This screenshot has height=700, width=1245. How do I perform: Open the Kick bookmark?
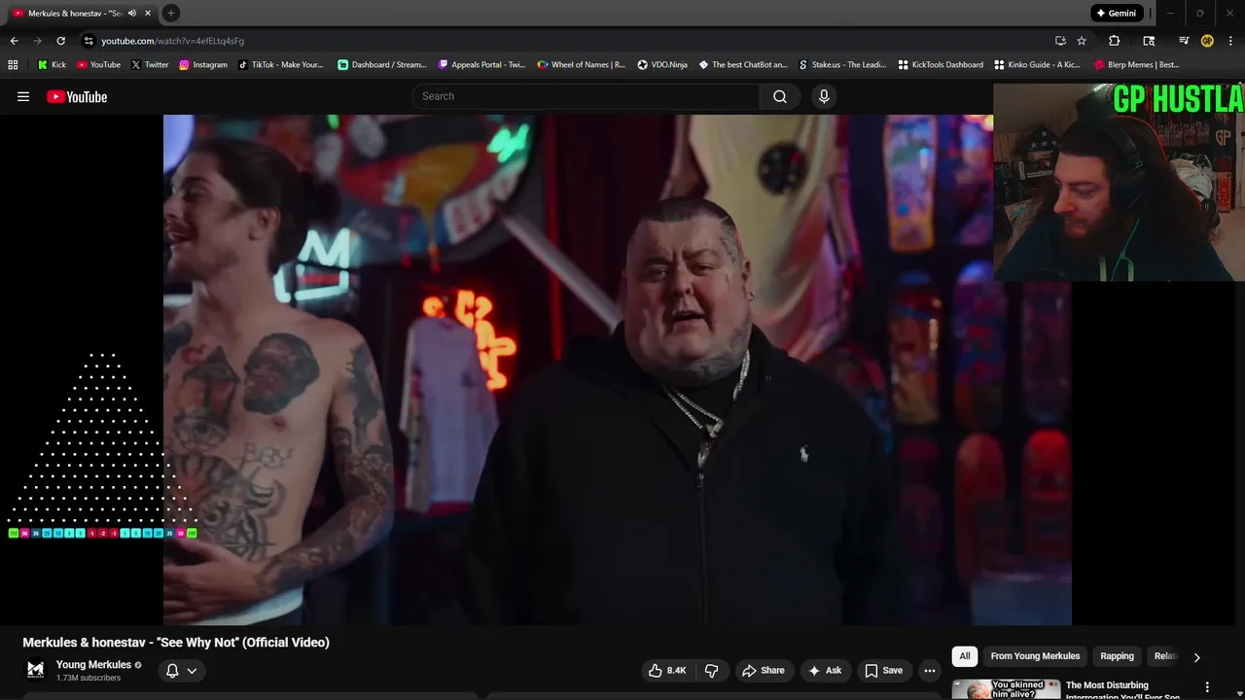pyautogui.click(x=52, y=64)
